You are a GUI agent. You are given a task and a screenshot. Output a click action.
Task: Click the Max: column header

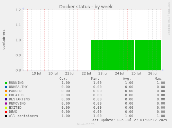[159, 79]
